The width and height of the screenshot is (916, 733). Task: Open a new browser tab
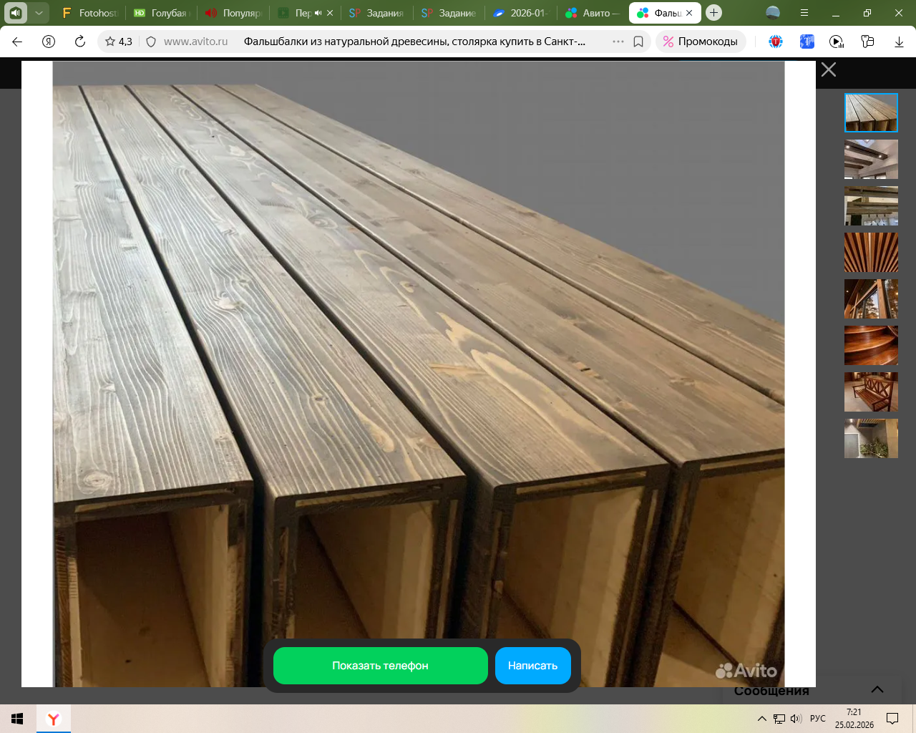click(x=713, y=13)
